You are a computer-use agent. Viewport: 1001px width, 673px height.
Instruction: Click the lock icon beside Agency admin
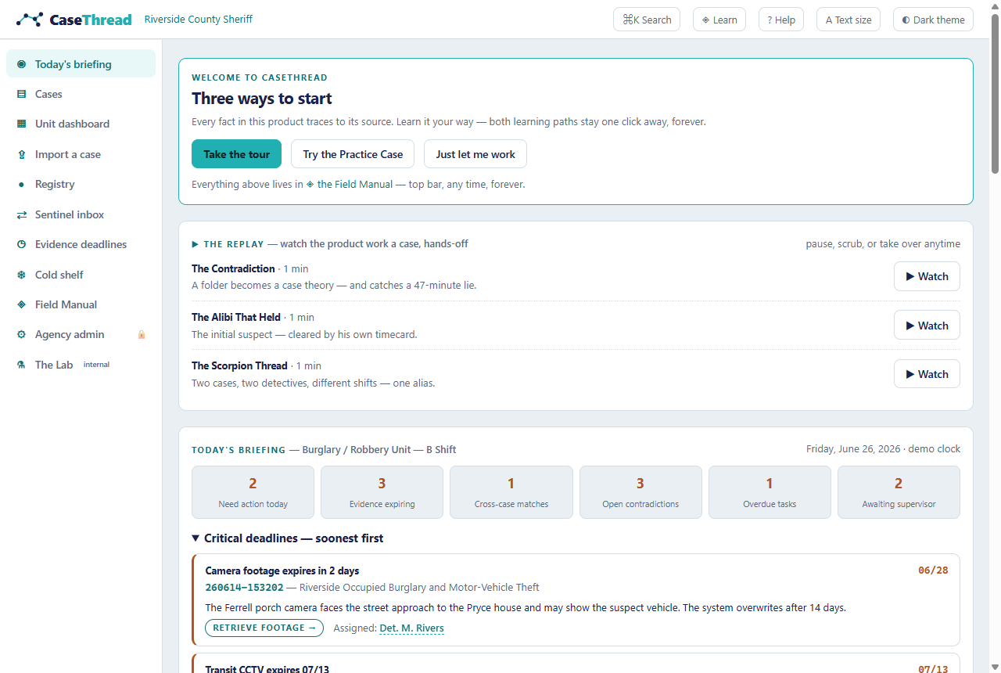tap(142, 334)
